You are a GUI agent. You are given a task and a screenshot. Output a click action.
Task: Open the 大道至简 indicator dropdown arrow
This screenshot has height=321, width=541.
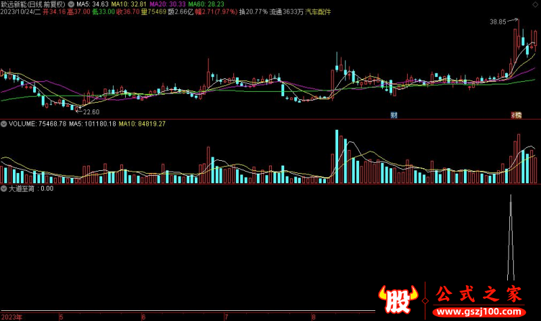pos(3,189)
